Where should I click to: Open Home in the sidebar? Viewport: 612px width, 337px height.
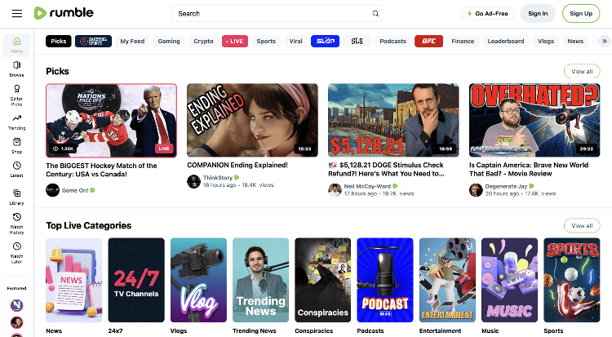point(17,45)
